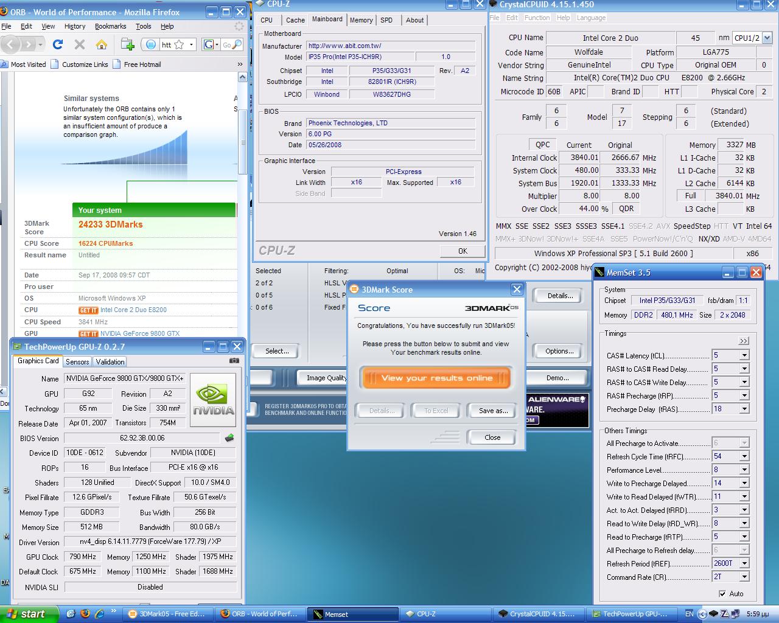Switch to GPU-Z Sensors tab
This screenshot has height=623, width=779.
77,361
